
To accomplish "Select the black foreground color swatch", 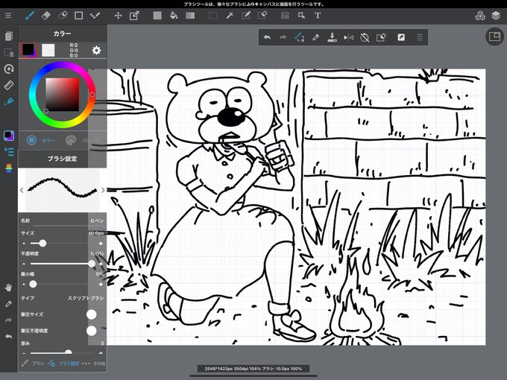I will (29, 50).
